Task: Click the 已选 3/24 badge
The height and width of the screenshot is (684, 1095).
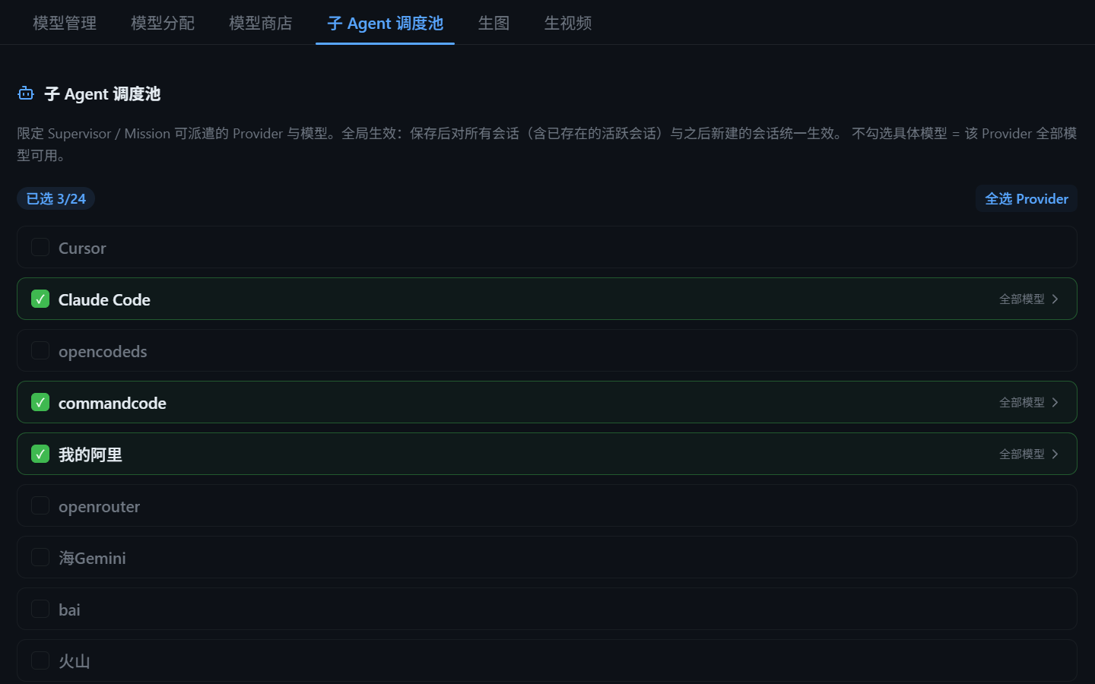Action: point(56,198)
